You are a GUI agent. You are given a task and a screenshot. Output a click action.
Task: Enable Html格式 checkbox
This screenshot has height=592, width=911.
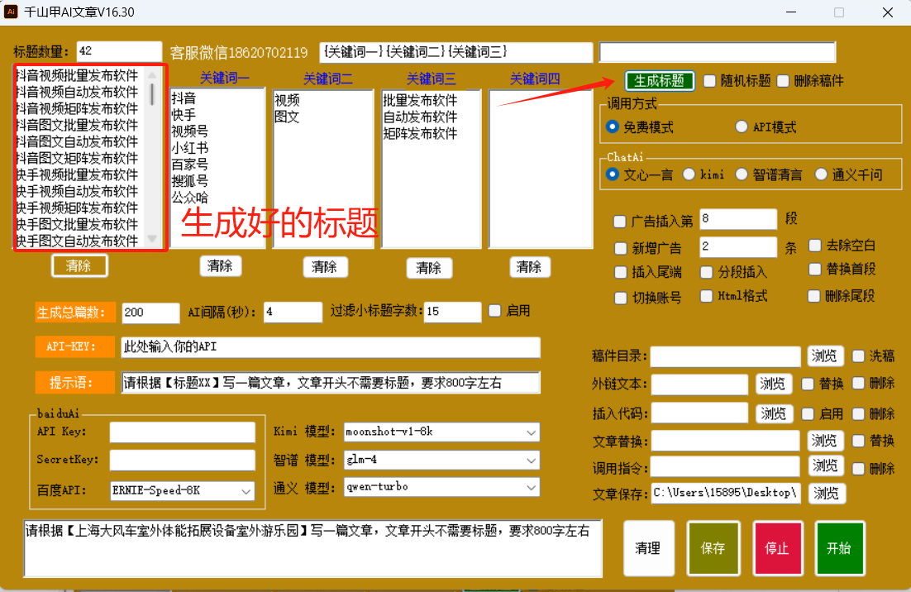tap(707, 296)
